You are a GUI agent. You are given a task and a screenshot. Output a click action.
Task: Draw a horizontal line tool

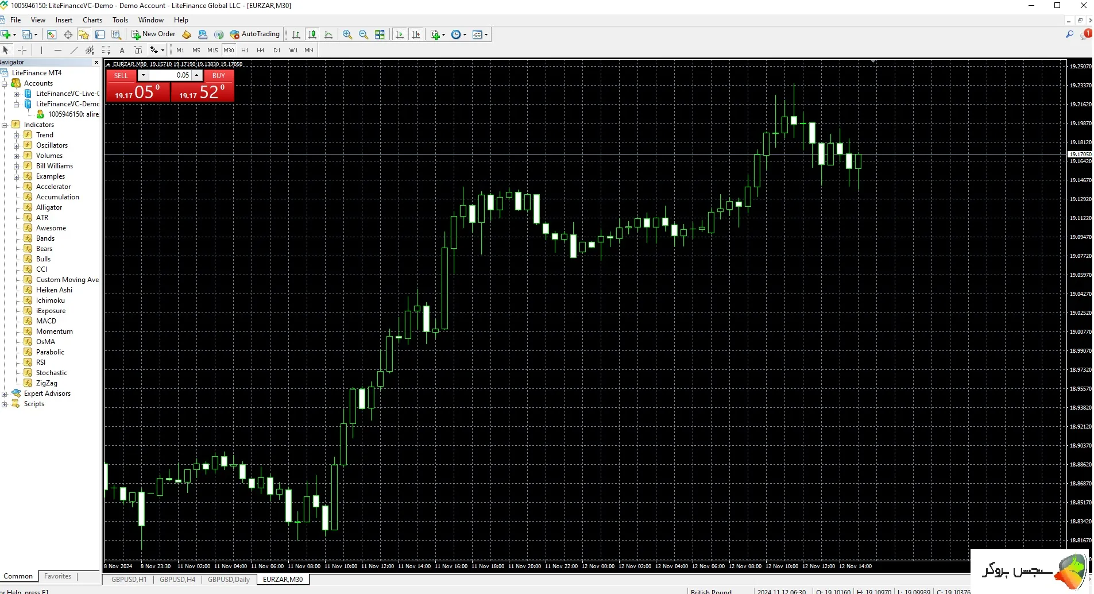click(x=57, y=50)
